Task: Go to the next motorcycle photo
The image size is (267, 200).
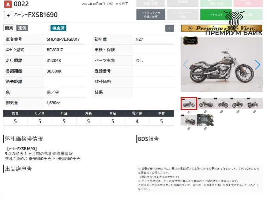Action: [x=257, y=65]
